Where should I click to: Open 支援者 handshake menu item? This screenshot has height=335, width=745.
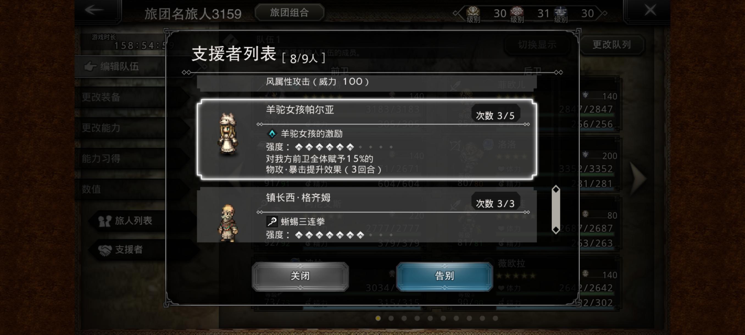pyautogui.click(x=121, y=249)
